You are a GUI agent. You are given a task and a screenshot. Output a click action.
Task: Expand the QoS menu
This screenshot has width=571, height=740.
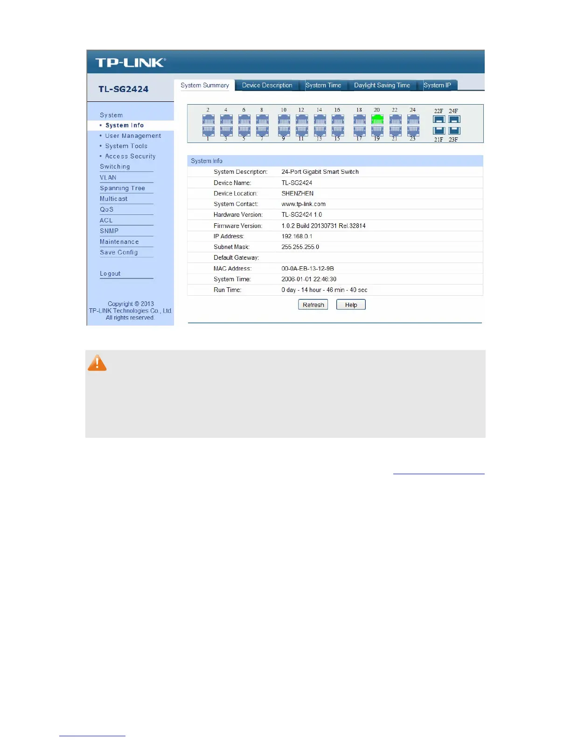(106, 209)
